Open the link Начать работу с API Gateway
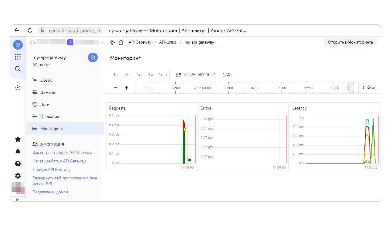Viewport: 392px width, 226px height. 59,161
